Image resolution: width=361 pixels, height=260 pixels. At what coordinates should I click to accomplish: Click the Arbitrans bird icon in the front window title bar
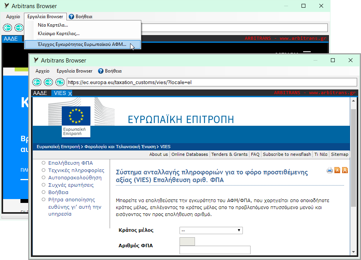(x=36, y=60)
